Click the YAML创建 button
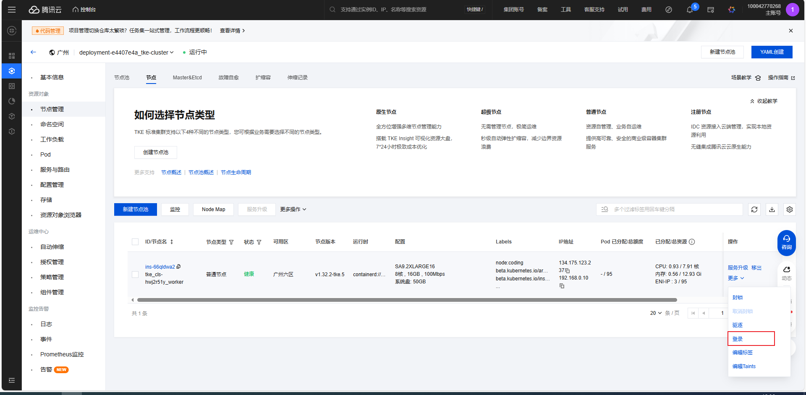 772,52
